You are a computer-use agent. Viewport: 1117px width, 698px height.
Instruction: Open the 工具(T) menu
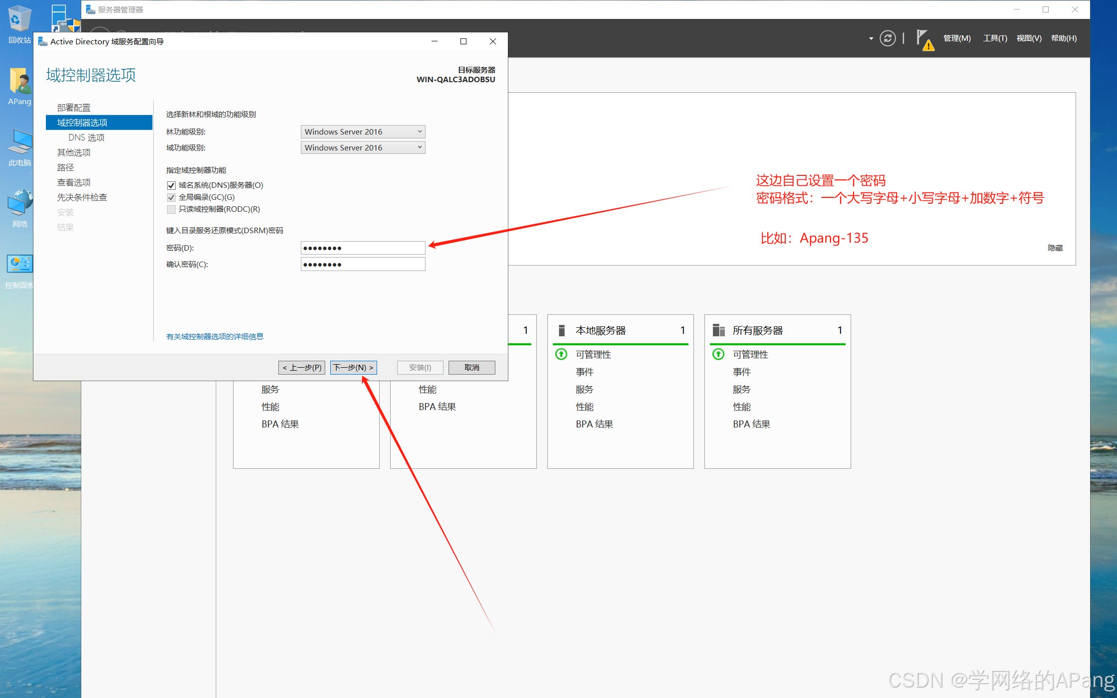(x=995, y=38)
